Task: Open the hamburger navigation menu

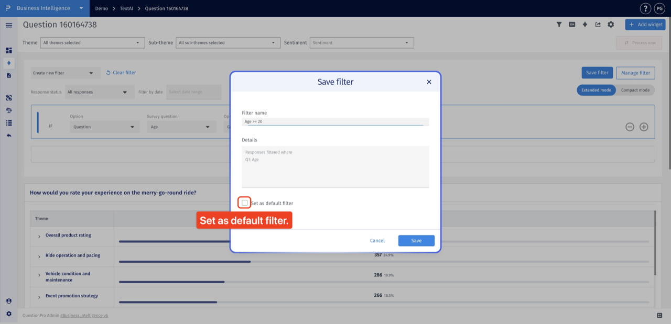Action: (9, 25)
